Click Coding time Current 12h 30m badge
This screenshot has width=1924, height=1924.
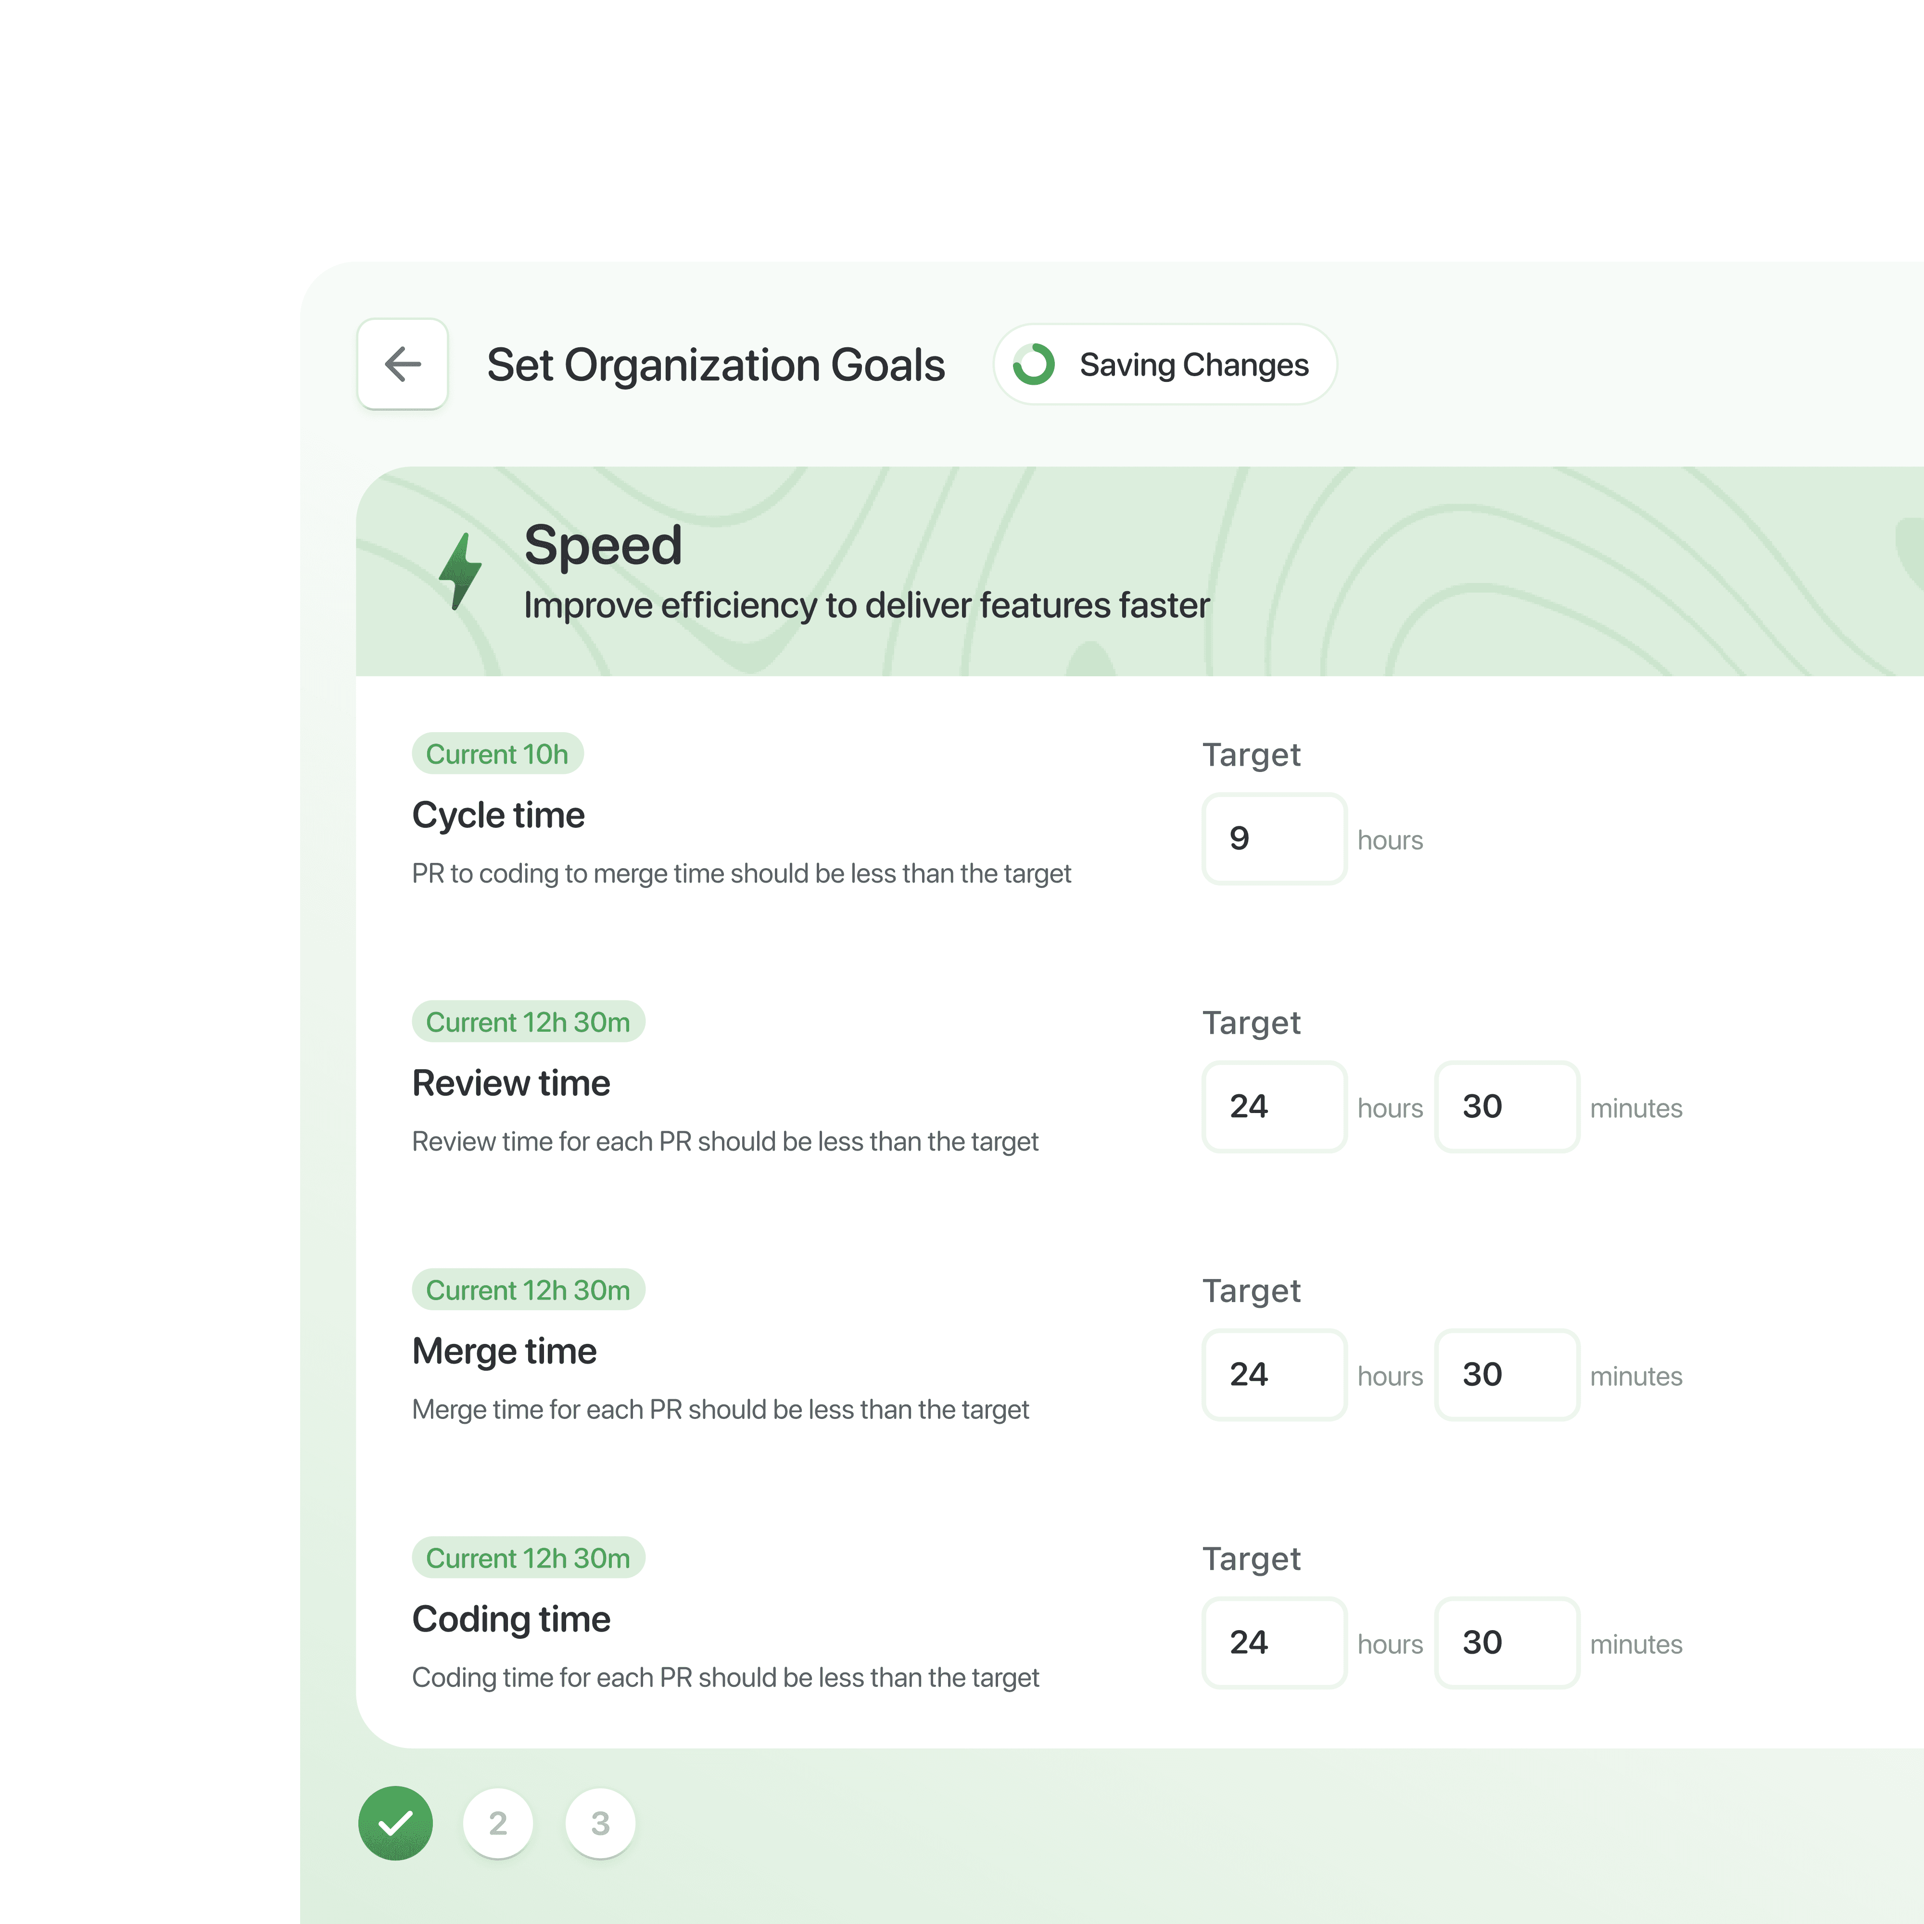pos(528,1557)
